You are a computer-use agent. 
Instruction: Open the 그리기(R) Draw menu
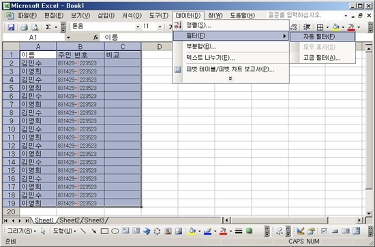tap(22, 231)
